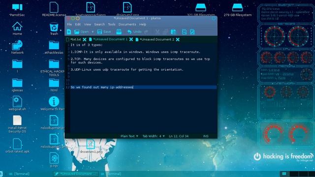
Task: Click the line 'It is of 3 types:'
Action: tap(87, 45)
